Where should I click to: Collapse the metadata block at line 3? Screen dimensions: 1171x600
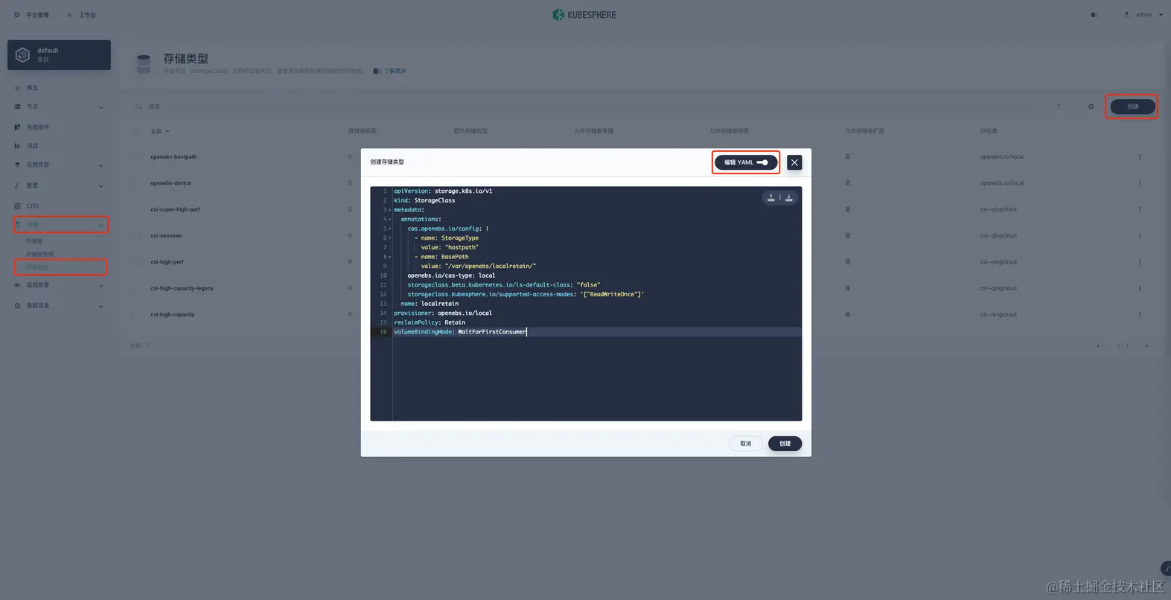coord(390,210)
